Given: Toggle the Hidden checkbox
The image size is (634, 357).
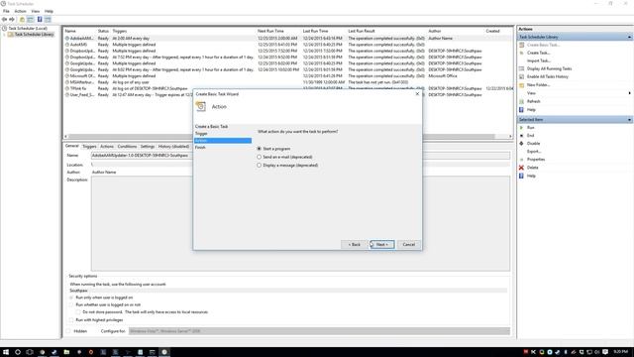Looking at the screenshot, I should pos(68,331).
